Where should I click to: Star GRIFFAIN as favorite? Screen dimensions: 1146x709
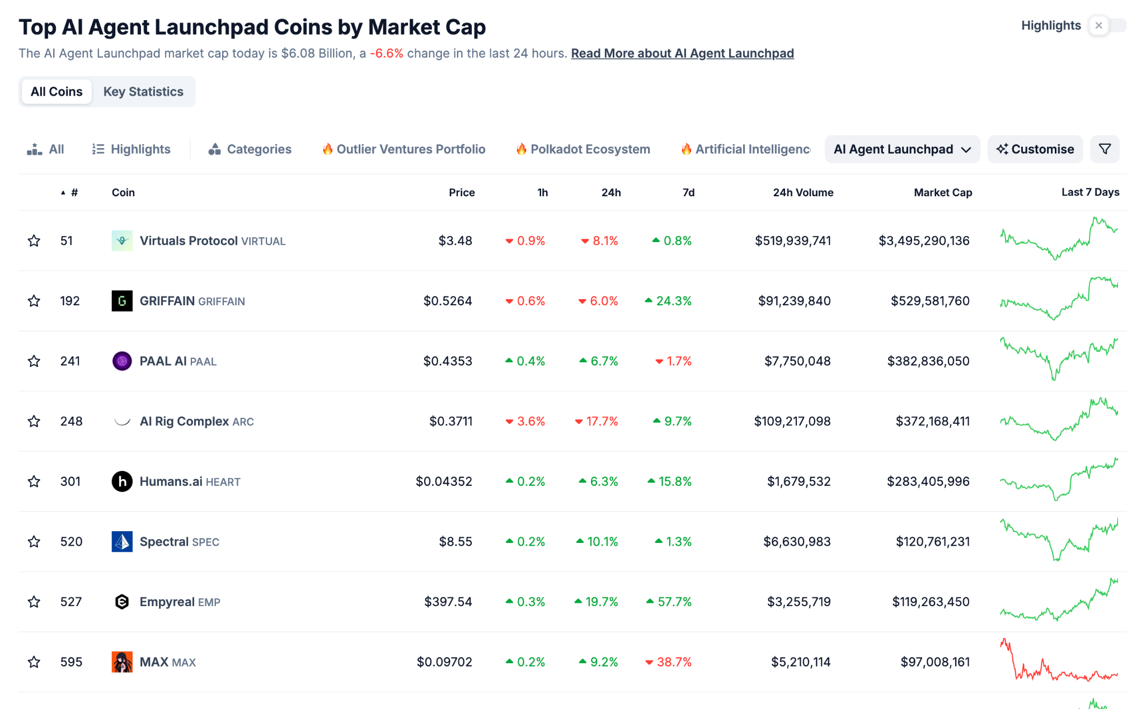pyautogui.click(x=34, y=301)
